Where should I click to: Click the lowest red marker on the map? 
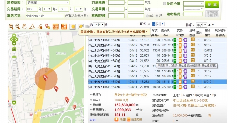pos(74,107)
